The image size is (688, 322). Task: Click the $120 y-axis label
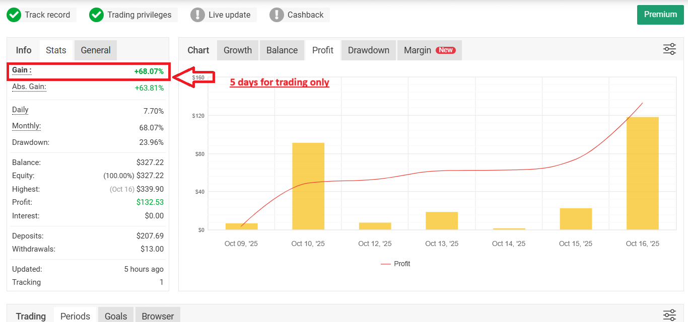(198, 116)
